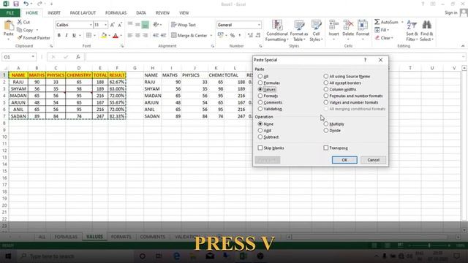
Task: Click the AutoSum sigma icon
Action: (377, 22)
